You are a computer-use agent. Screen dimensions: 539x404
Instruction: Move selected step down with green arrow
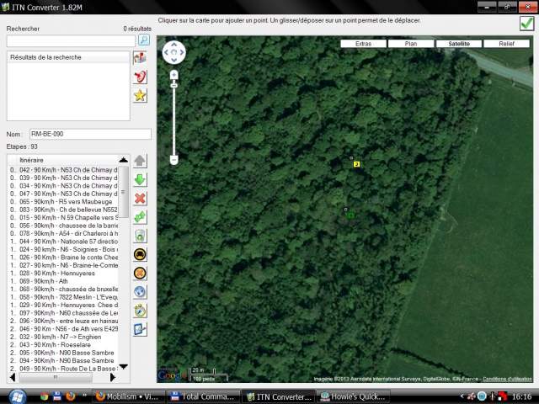(x=140, y=179)
